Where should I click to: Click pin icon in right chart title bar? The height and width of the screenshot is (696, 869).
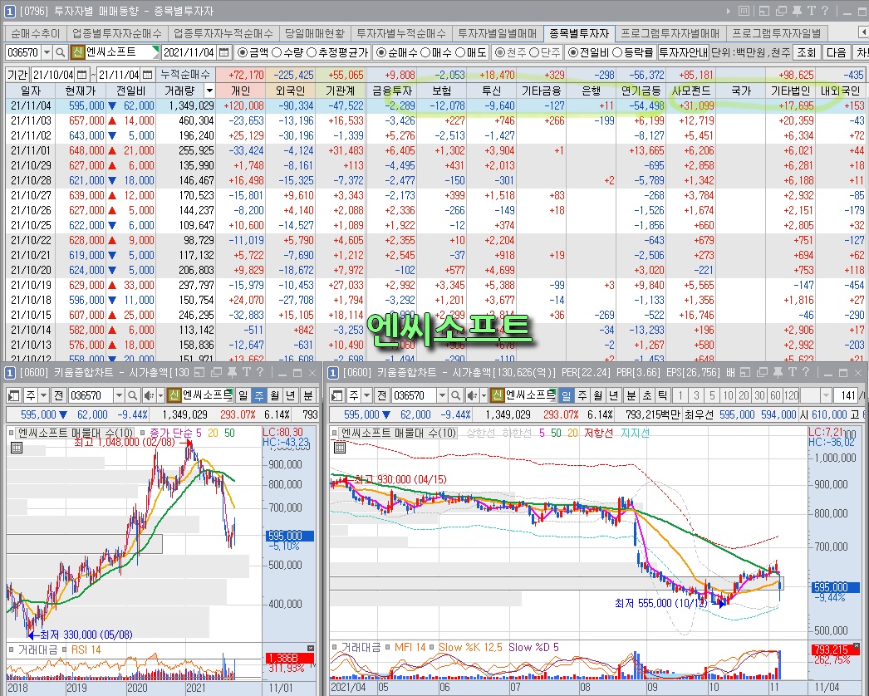pyautogui.click(x=778, y=372)
